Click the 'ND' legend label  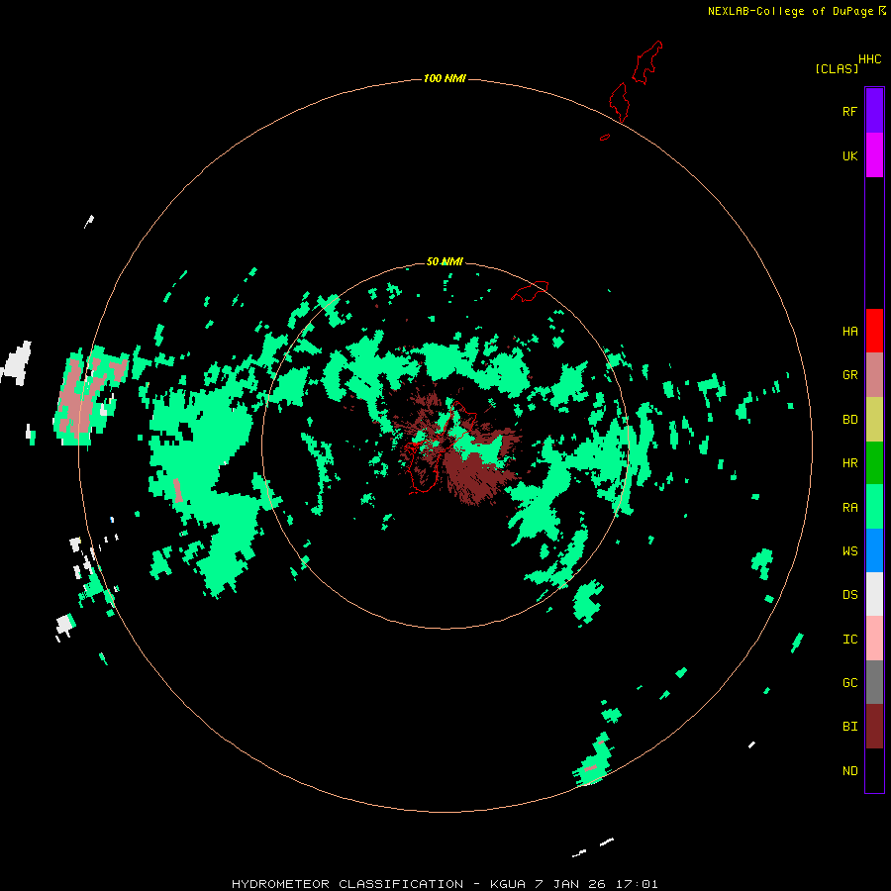849,771
